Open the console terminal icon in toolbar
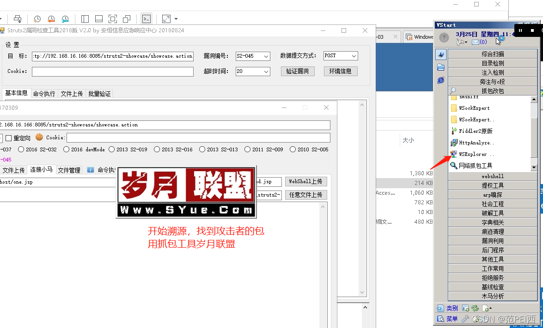Image resolution: width=543 pixels, height=328 pixels. 146,18
